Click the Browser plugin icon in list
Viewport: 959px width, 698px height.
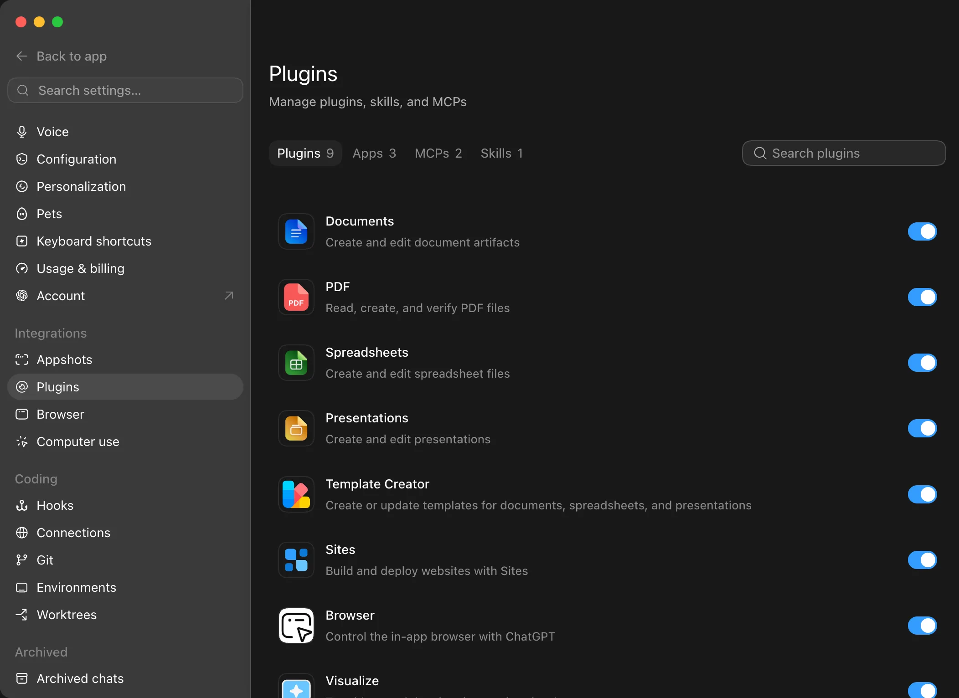click(x=296, y=626)
